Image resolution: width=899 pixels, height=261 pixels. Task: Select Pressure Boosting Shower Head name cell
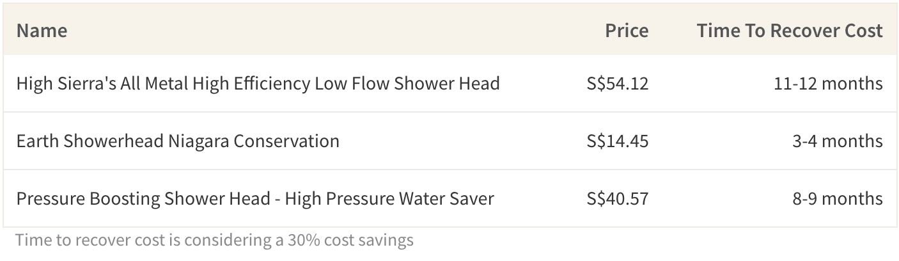tap(255, 198)
